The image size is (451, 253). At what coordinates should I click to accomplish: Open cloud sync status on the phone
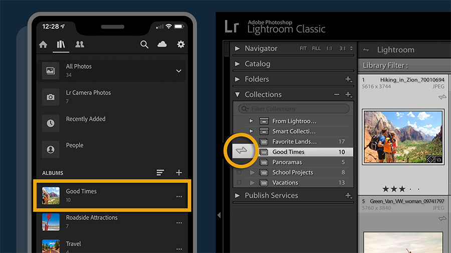(162, 44)
